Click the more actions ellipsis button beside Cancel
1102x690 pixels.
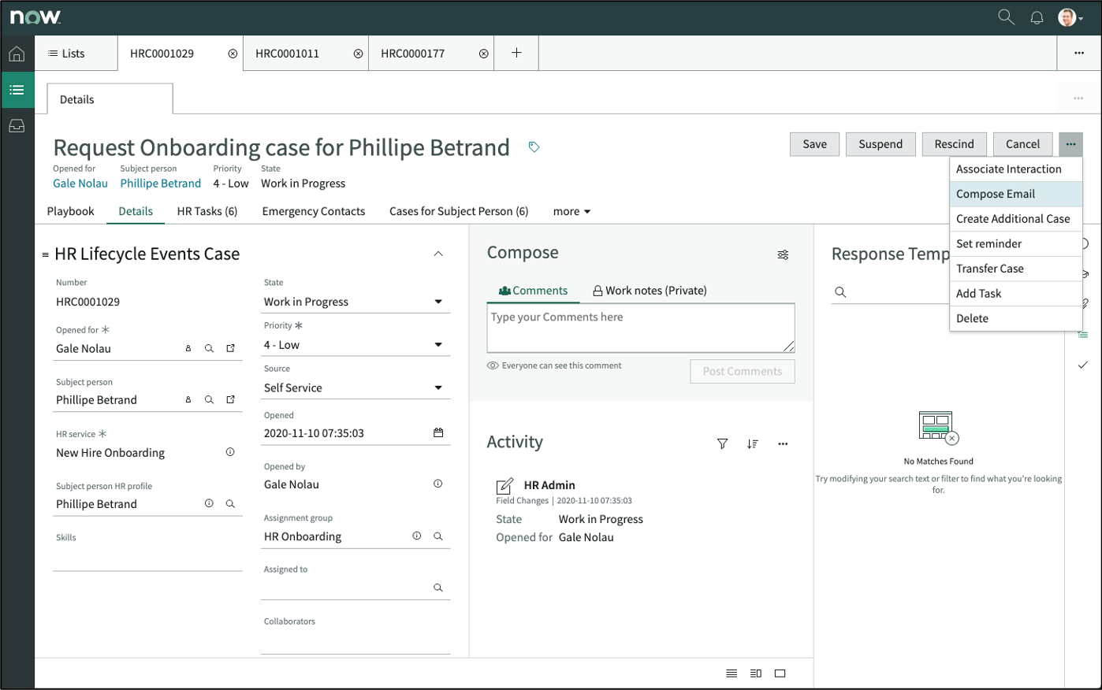coord(1070,144)
